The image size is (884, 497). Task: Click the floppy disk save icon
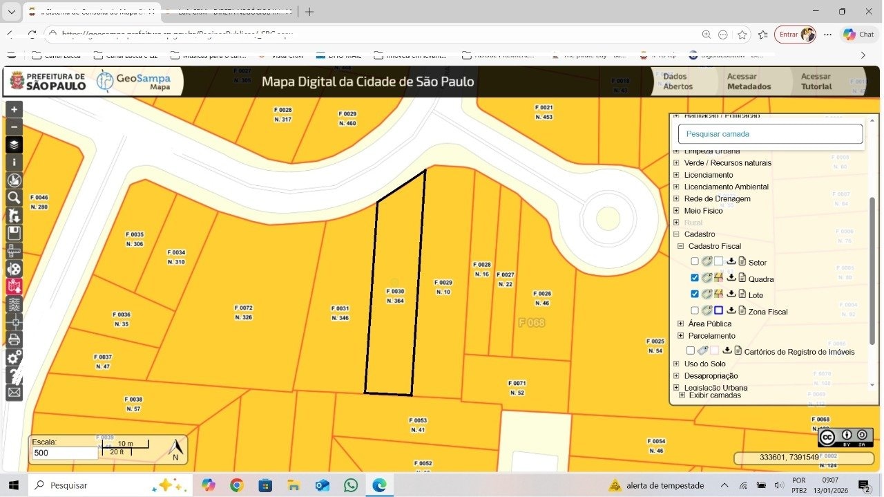click(x=14, y=233)
